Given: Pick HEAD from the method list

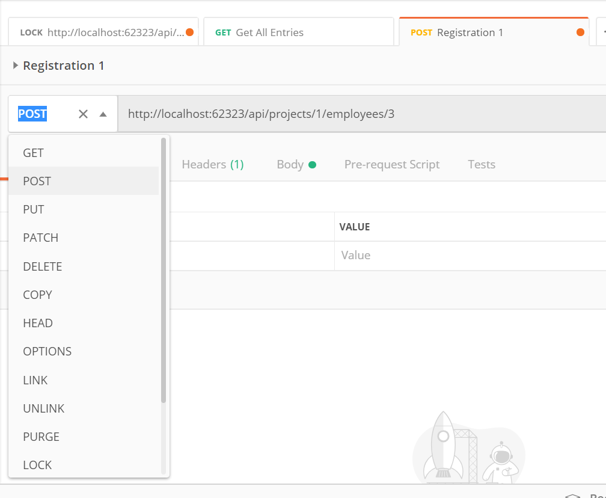Looking at the screenshot, I should click(x=38, y=323).
